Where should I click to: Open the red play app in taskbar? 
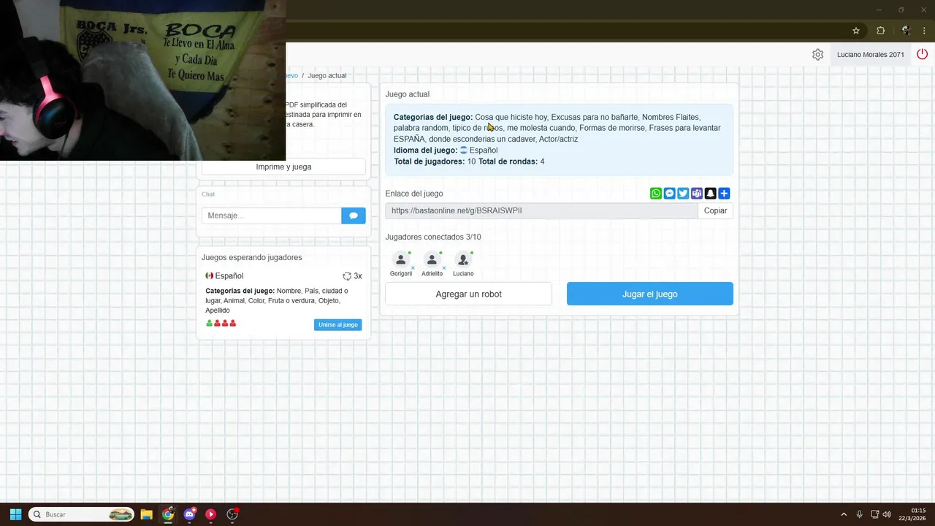click(x=210, y=514)
